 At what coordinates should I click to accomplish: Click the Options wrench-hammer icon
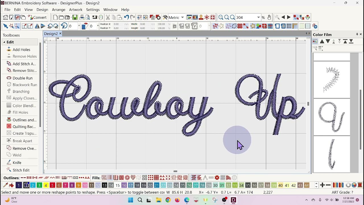(x=165, y=18)
